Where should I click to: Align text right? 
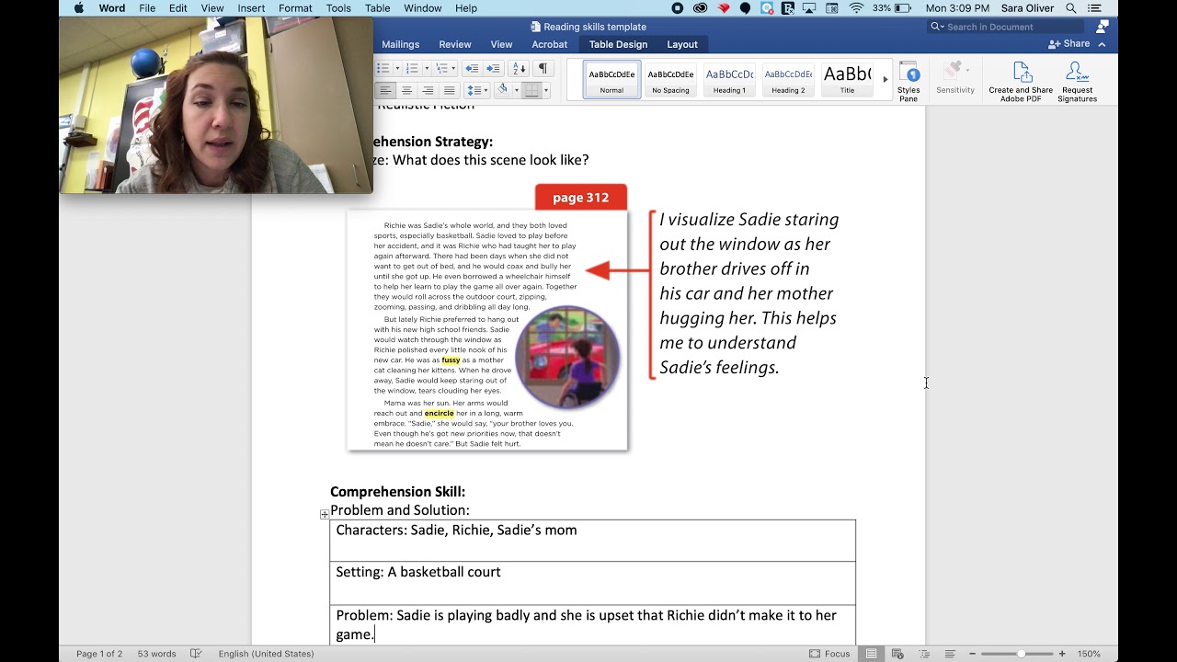[428, 90]
